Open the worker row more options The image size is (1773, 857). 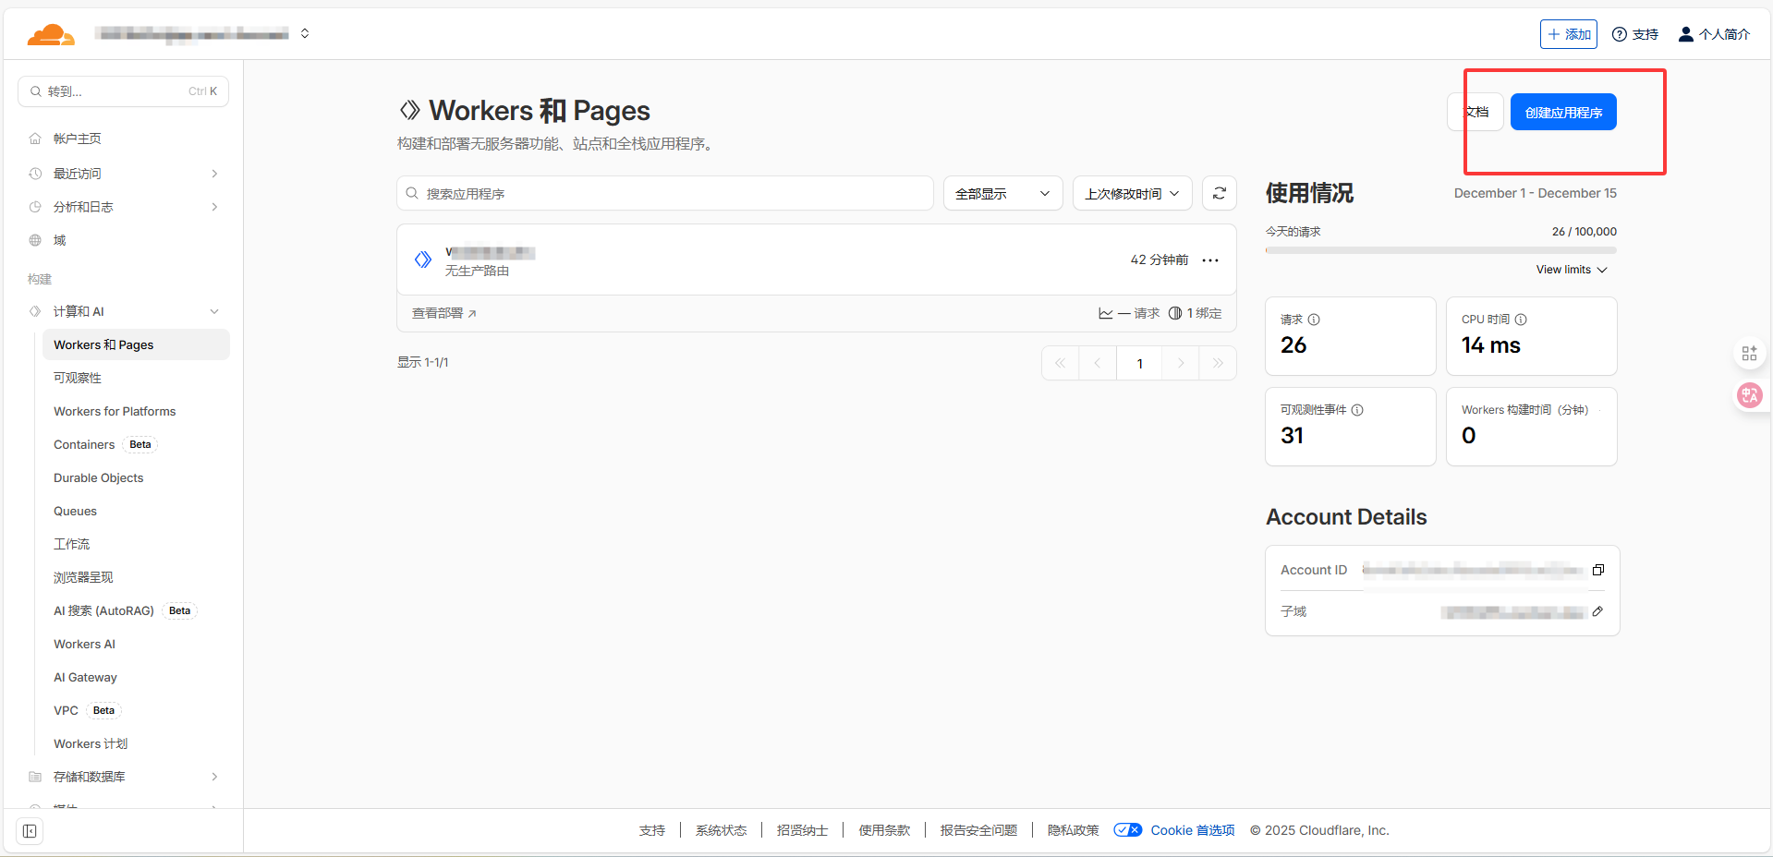(x=1210, y=260)
